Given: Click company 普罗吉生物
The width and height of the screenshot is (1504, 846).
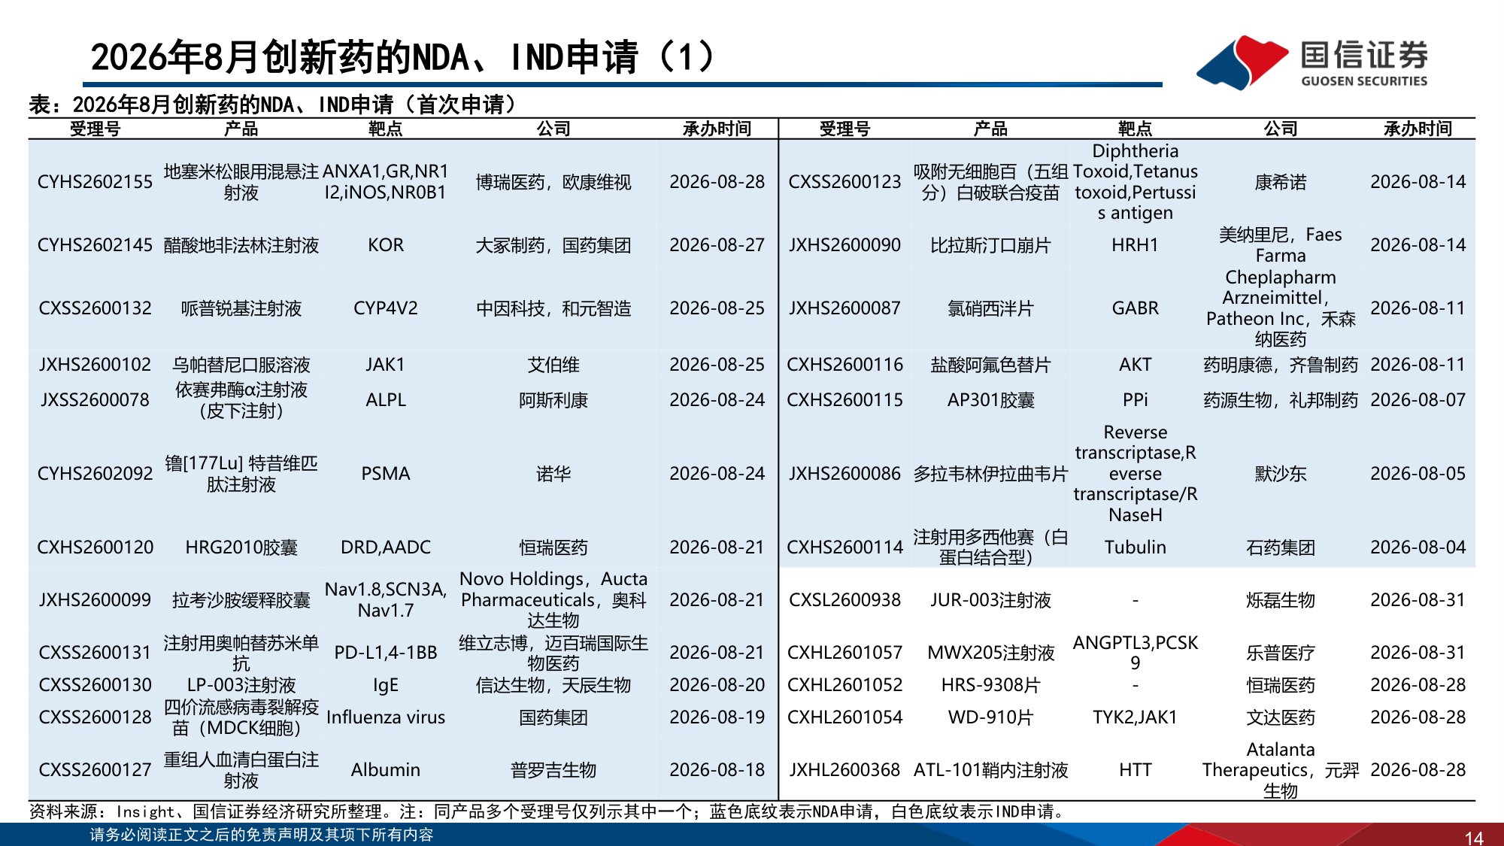Looking at the screenshot, I should [x=553, y=770].
